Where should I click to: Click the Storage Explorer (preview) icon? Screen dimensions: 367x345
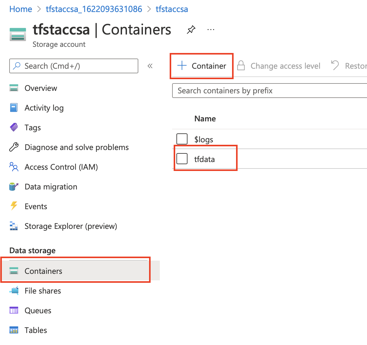(14, 226)
